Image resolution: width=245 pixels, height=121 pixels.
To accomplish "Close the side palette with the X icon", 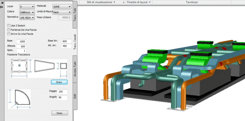I will (2, 2).
